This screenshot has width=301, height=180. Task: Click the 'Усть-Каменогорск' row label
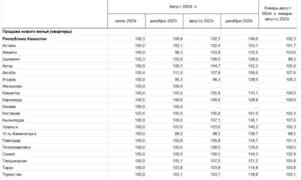19,134
